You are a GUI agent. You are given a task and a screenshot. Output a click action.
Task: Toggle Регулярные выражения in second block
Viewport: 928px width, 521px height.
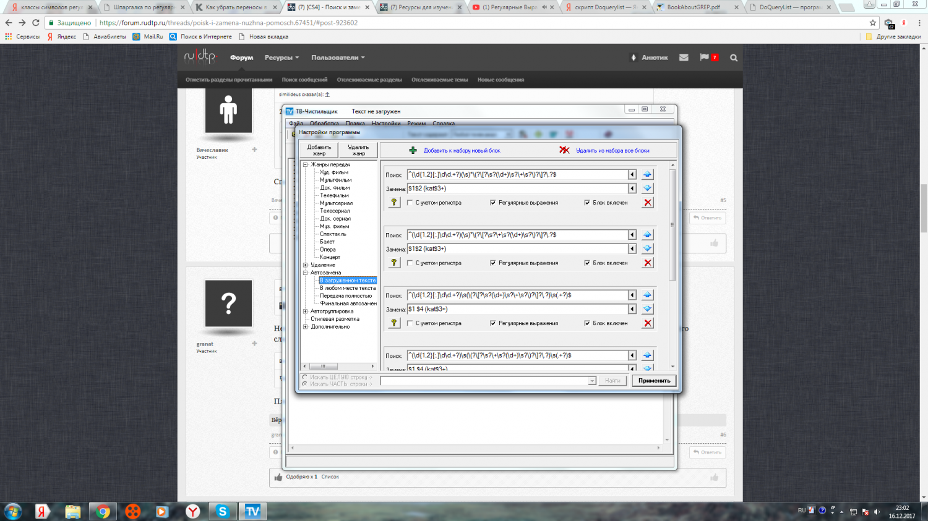click(x=493, y=263)
